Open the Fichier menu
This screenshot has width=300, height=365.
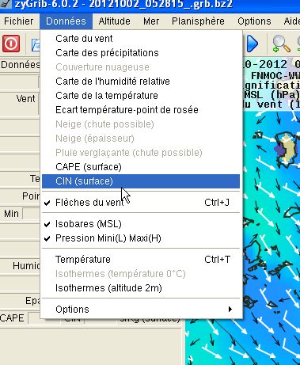[19, 21]
